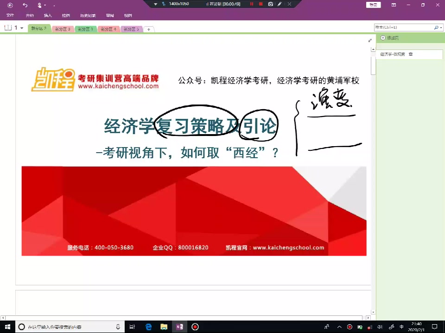Toggle cursor capture arrow in the recorder toolbar

tap(163, 4)
